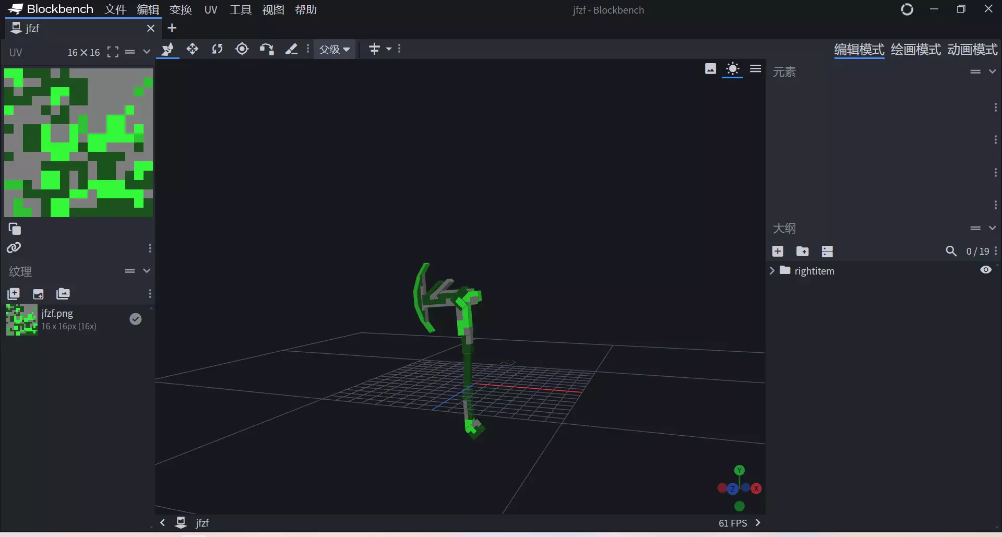
Task: Expand the rightitem group
Action: pyautogui.click(x=772, y=270)
